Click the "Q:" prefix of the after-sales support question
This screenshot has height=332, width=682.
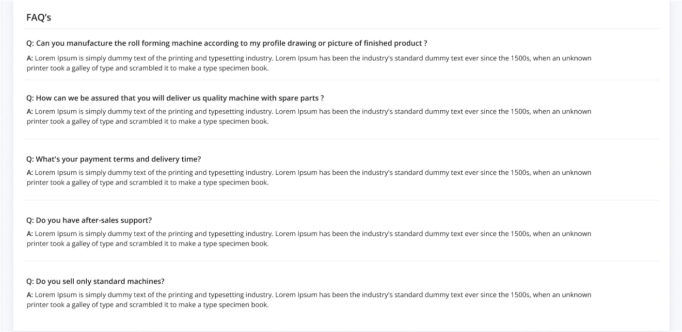[30, 220]
